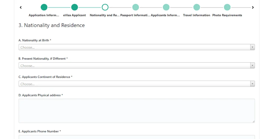
Task: Click the hollow Nationality and Residence step circle
Action: (x=105, y=7)
